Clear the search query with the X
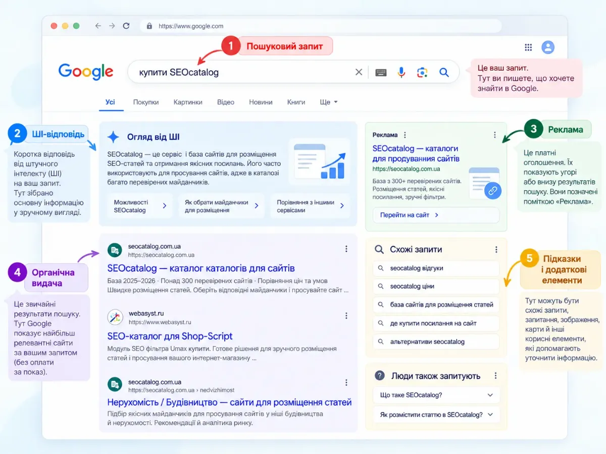This screenshot has height=454, width=606. point(359,72)
